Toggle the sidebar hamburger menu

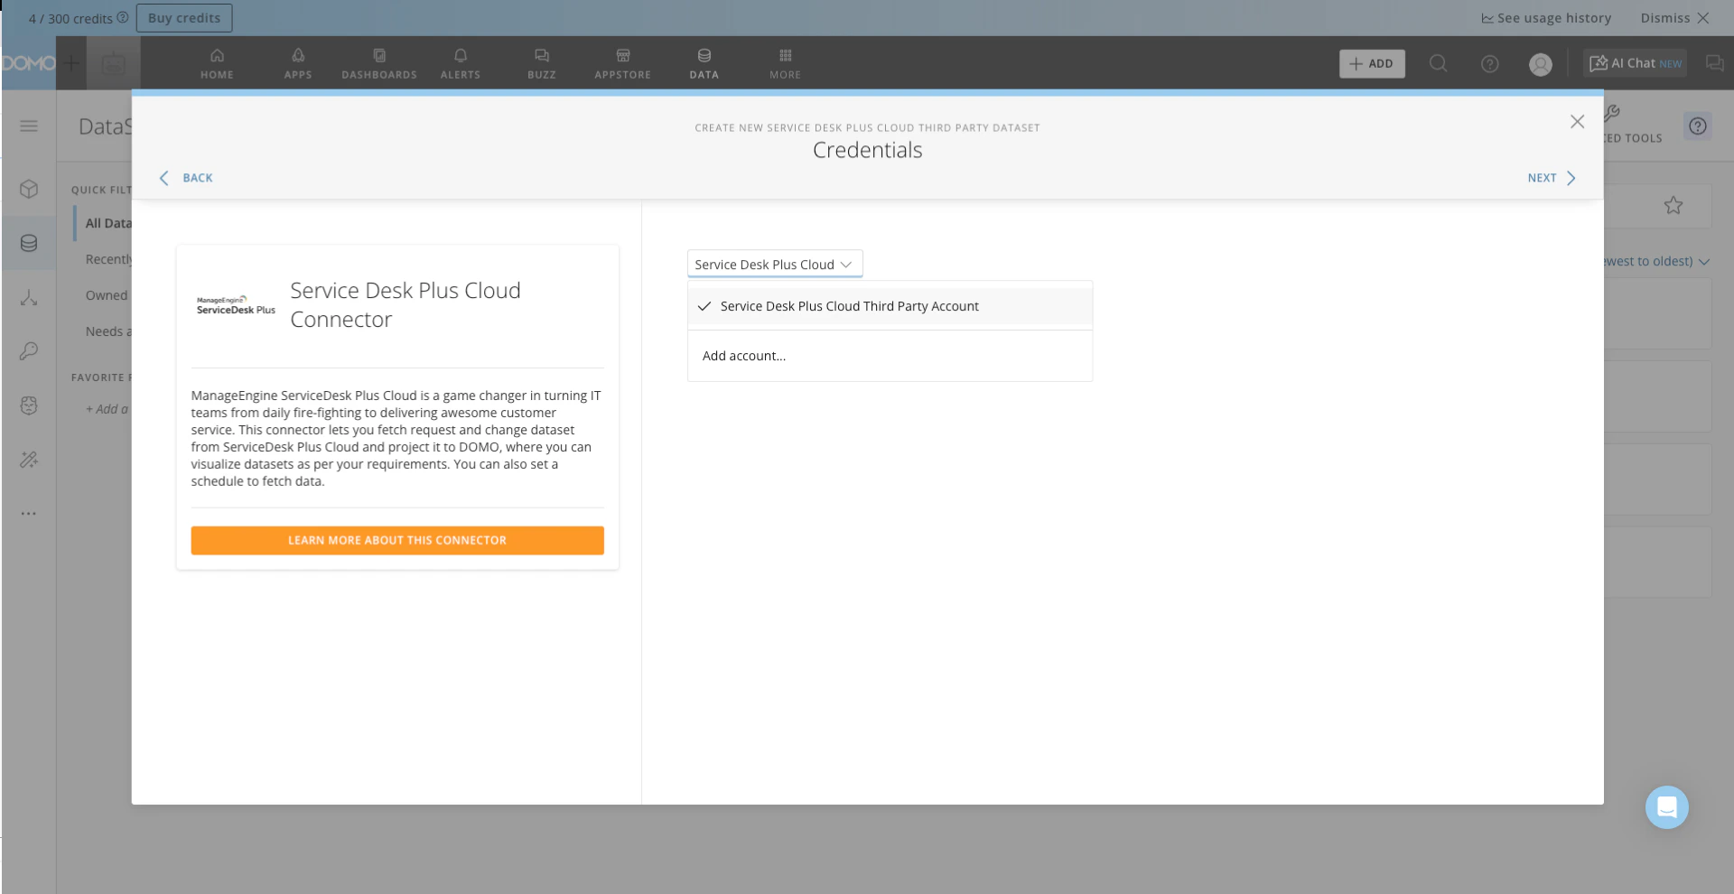[x=29, y=126]
